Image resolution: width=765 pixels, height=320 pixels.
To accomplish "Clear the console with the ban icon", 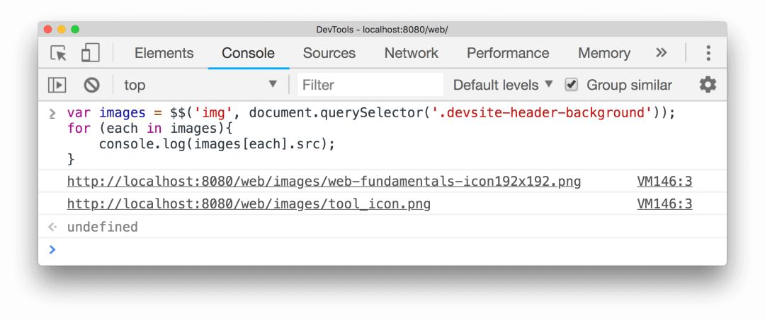I will coord(91,85).
